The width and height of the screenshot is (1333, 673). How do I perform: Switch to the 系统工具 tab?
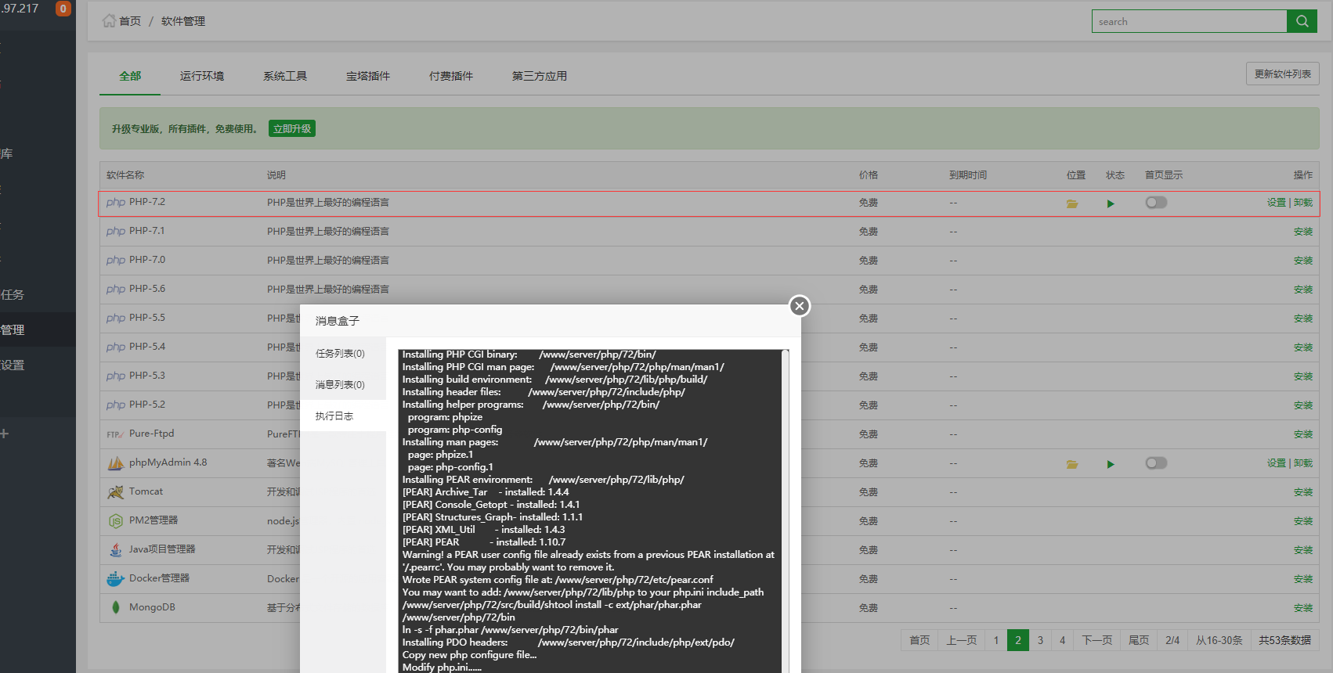(285, 76)
